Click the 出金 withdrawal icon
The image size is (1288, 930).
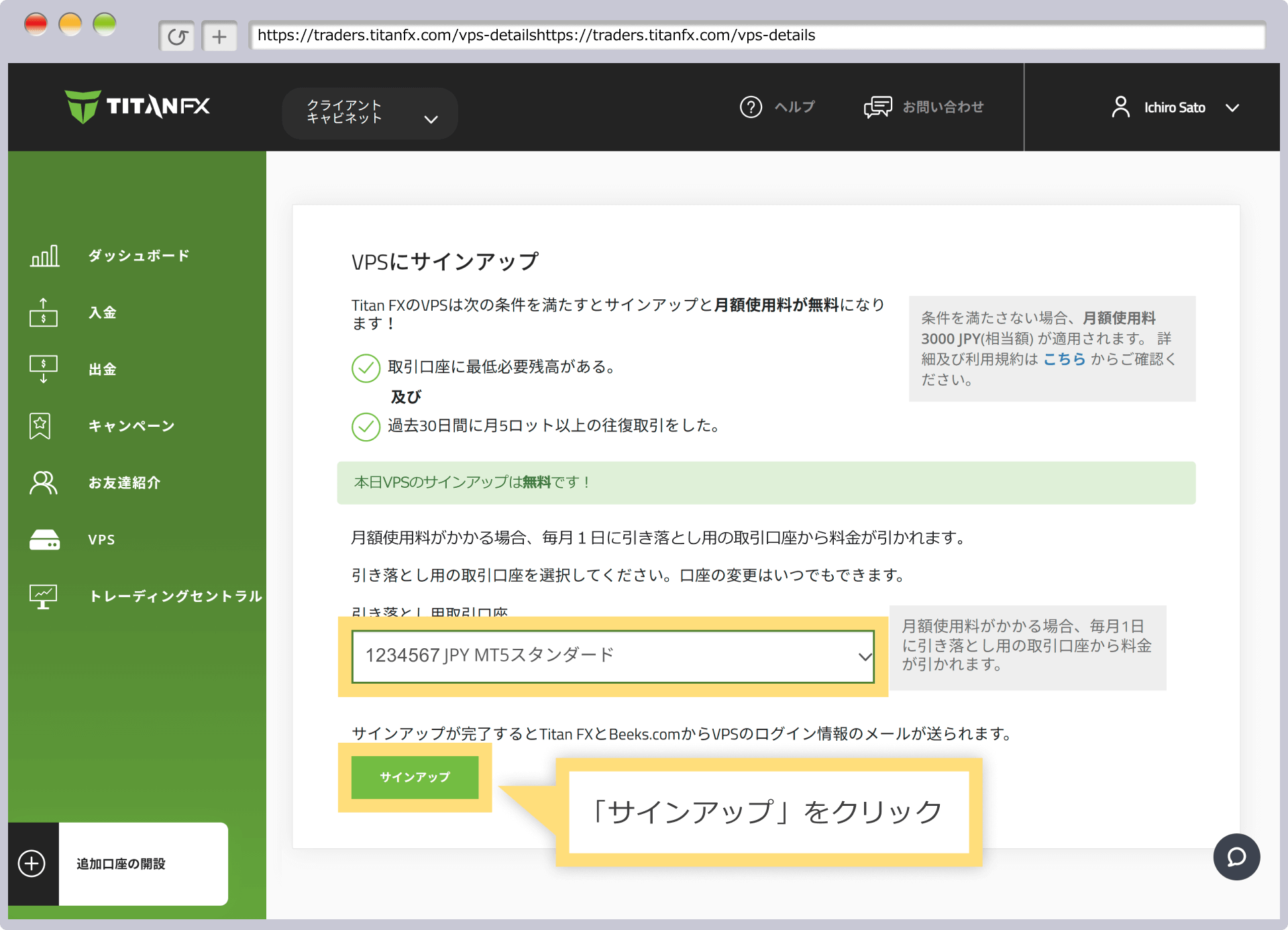[x=44, y=369]
